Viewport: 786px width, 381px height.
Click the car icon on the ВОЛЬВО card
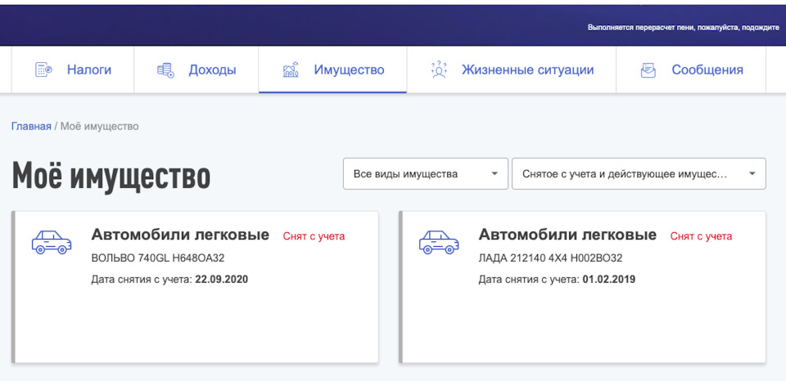51,241
